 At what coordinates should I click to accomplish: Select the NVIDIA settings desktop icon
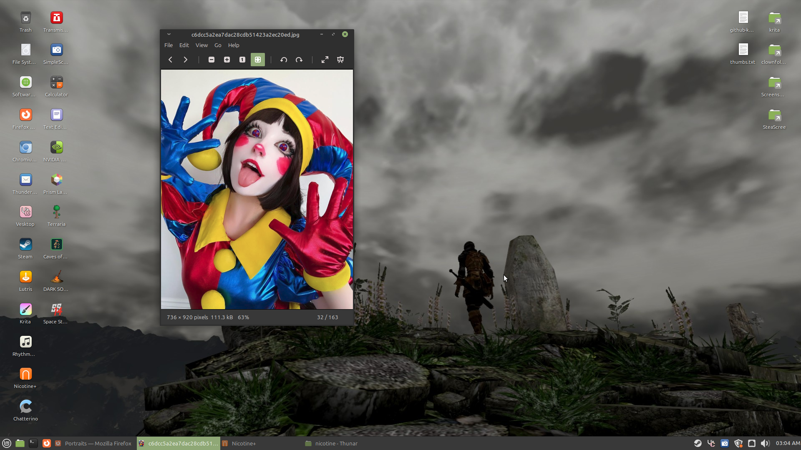(56, 152)
